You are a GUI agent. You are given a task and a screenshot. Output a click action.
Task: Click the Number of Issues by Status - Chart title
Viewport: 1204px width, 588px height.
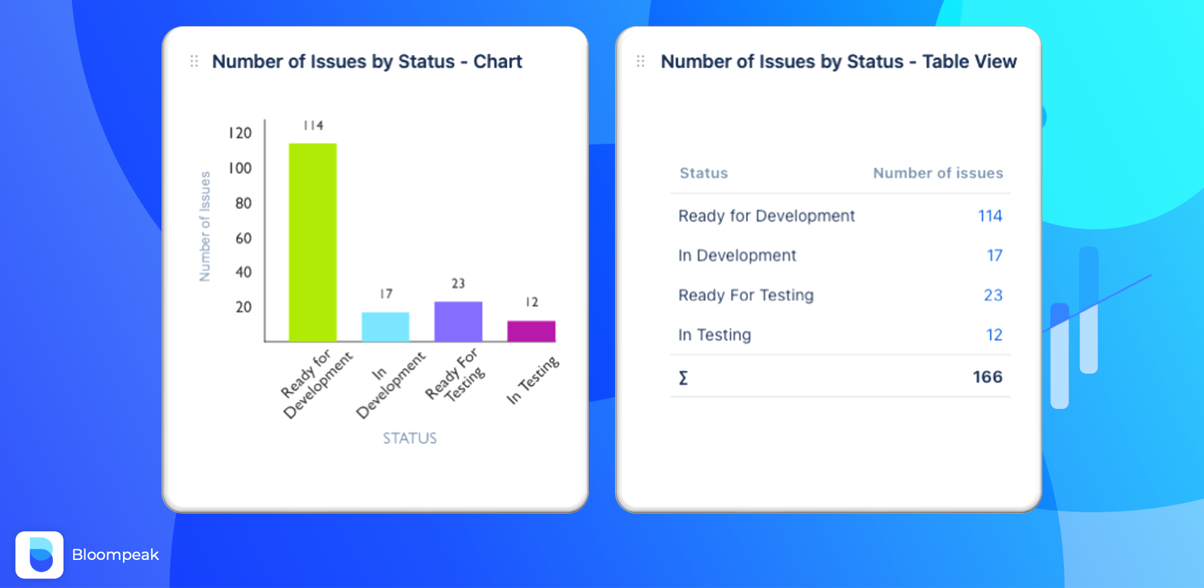(366, 61)
